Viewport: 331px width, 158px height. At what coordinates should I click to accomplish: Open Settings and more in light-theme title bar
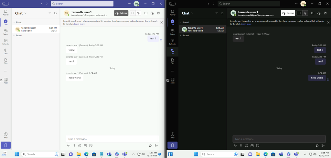point(129,4)
